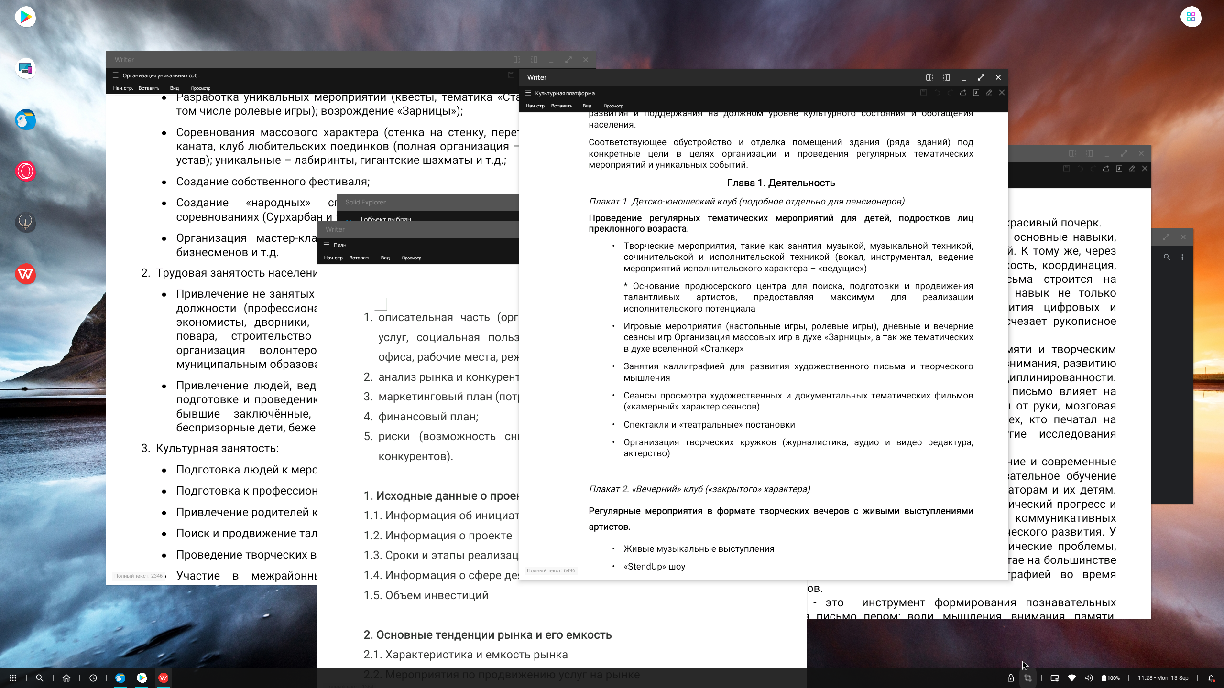The width and height of the screenshot is (1224, 688).
Task: Click lock icon in system tray
Action: [x=1010, y=678]
